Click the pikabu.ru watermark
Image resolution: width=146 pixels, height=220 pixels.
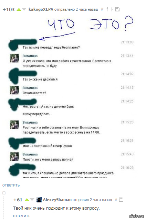pyautogui.click(x=136, y=216)
